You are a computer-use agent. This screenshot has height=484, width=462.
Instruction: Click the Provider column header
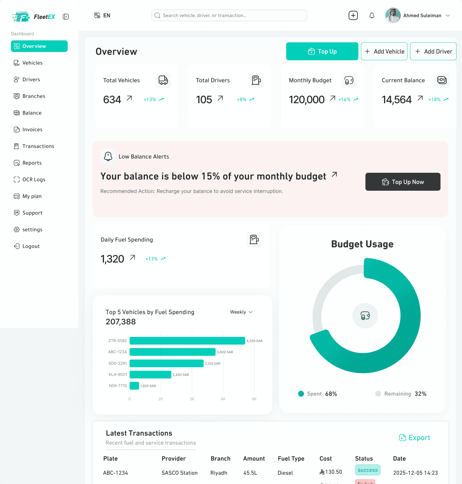tap(174, 459)
